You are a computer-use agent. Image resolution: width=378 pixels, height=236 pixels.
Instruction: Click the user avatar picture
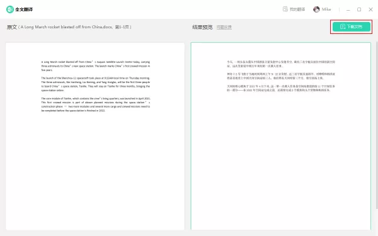316,9
